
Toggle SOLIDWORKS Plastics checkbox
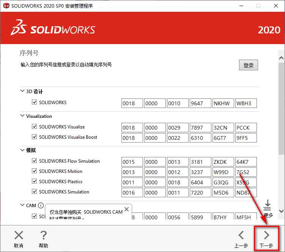(35, 181)
